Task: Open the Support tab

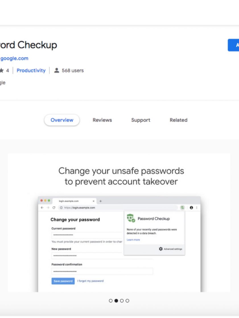Action: tap(141, 120)
